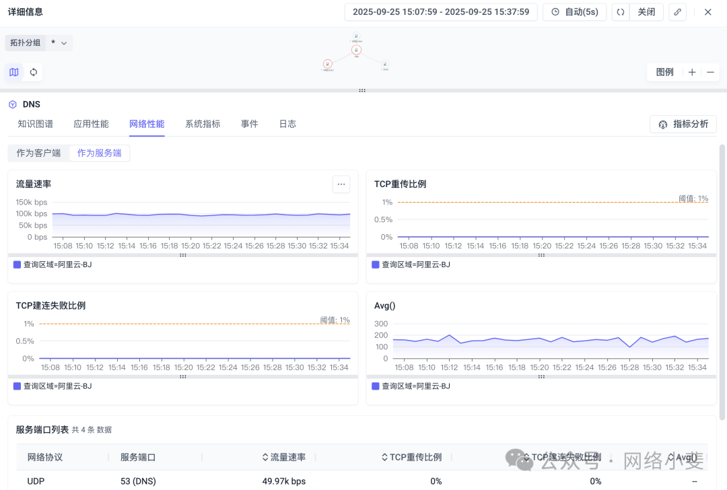727x490 pixels.
Task: Open the 日志 tab
Action: (x=287, y=124)
